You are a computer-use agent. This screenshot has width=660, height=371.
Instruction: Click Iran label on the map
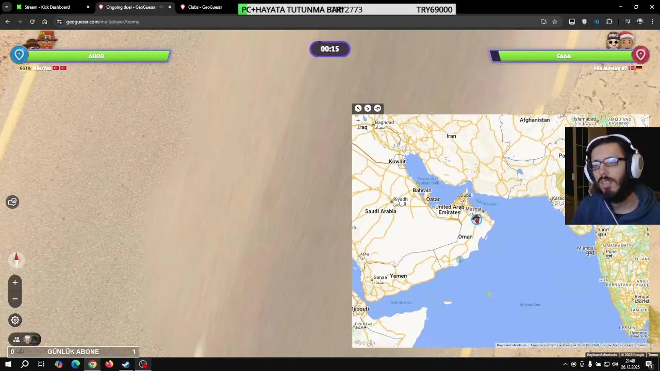451,136
